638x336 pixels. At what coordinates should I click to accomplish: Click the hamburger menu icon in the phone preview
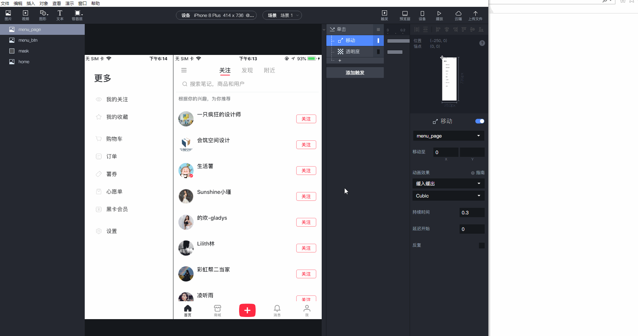point(184,70)
